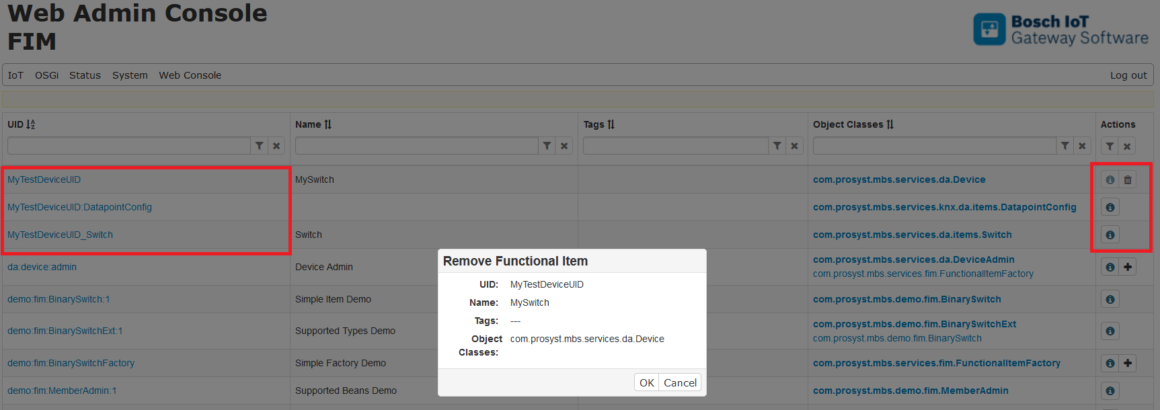Open demo:fim:MemberAdmin:1 link
Screen dimensions: 1160x410
[x=62, y=391]
